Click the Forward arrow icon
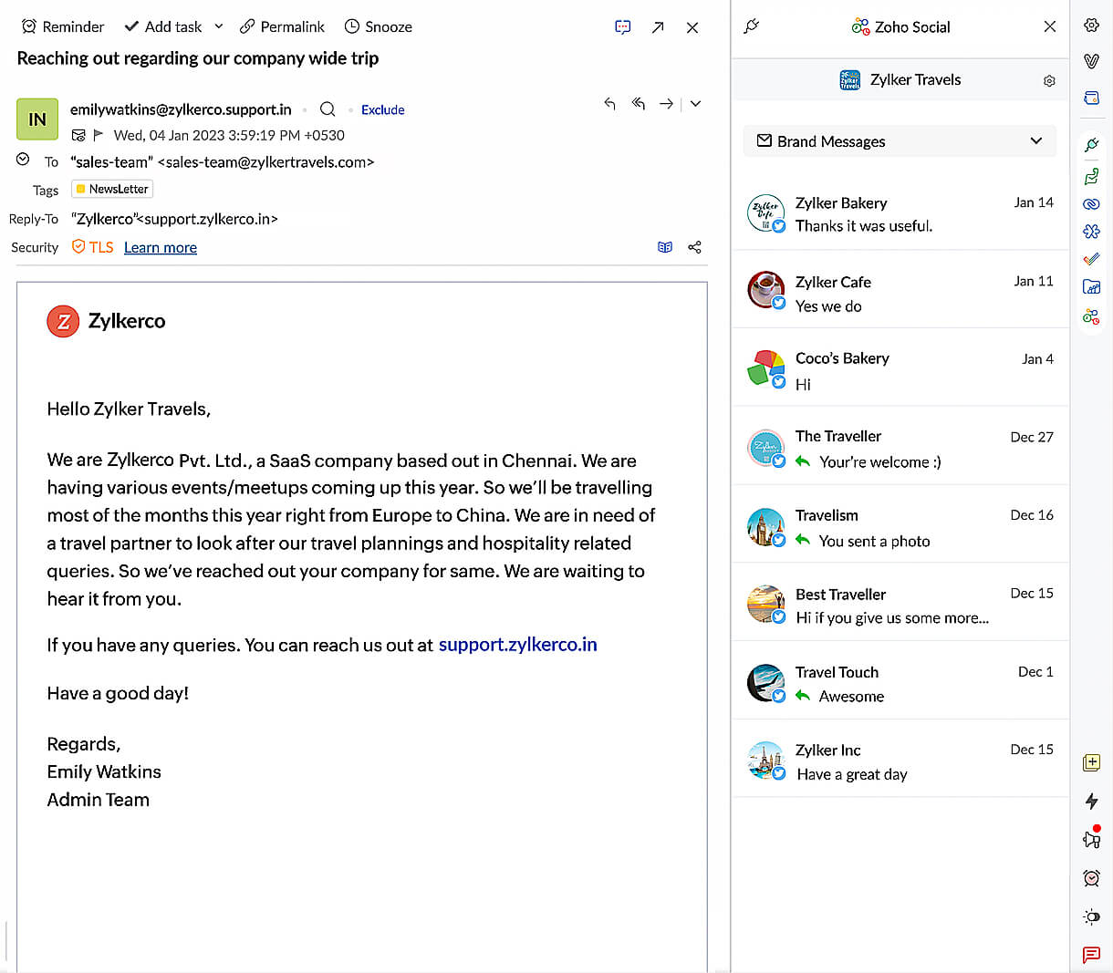 (x=667, y=104)
